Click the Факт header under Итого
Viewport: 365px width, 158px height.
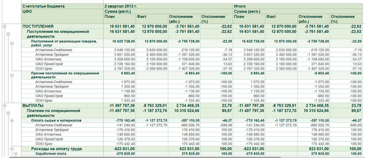pyautogui.click(x=271, y=17)
